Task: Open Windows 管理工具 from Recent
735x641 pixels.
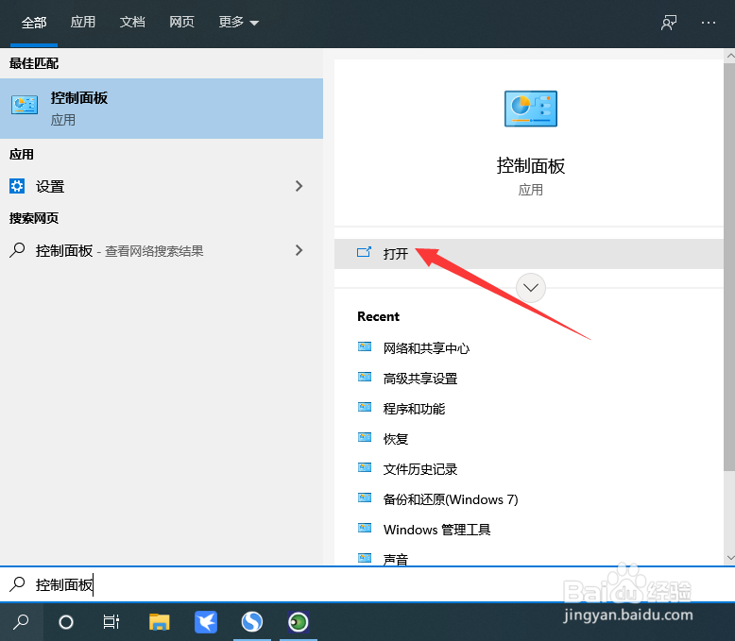Action: point(436,530)
